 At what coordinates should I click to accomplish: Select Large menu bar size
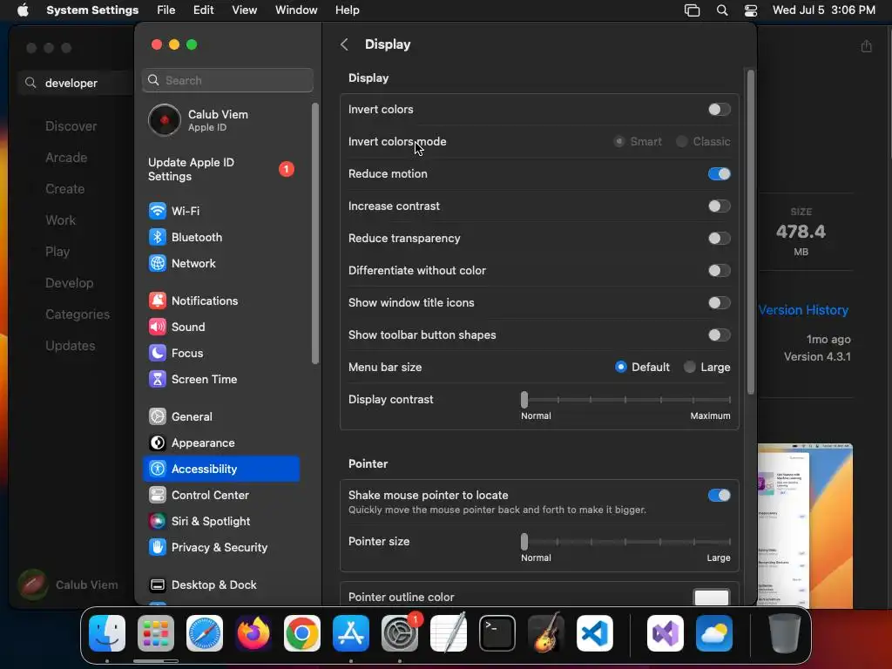[690, 367]
